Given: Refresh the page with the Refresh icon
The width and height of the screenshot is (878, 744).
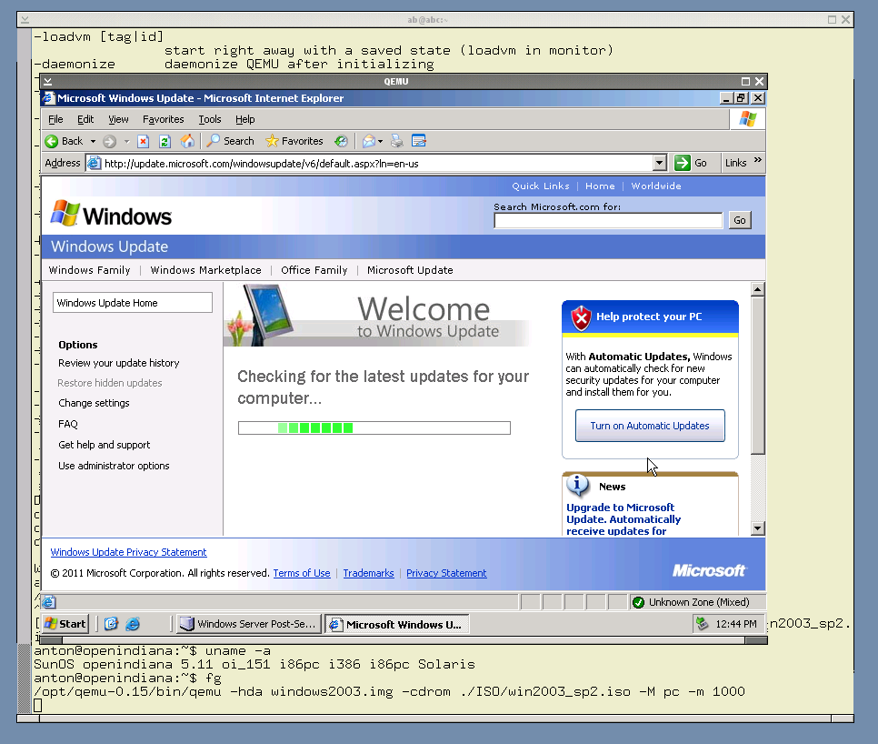Looking at the screenshot, I should pyautogui.click(x=165, y=141).
